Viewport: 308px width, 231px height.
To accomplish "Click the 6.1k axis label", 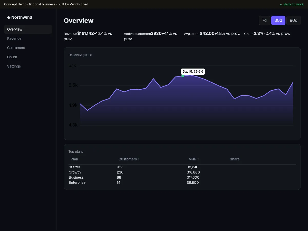I will (x=72, y=66).
